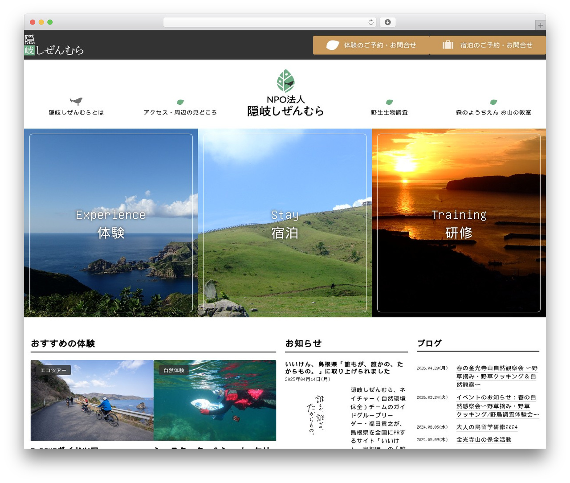Click the news date 2025年04月14日(月)
The image size is (570, 483).
tap(308, 379)
